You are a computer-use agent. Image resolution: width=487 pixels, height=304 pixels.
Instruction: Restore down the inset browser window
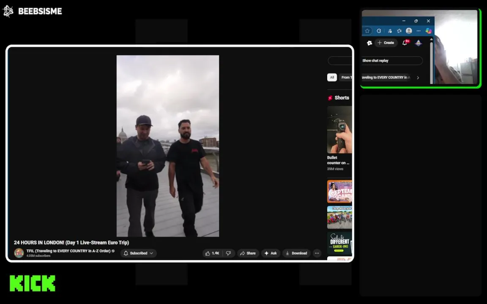[x=416, y=21]
